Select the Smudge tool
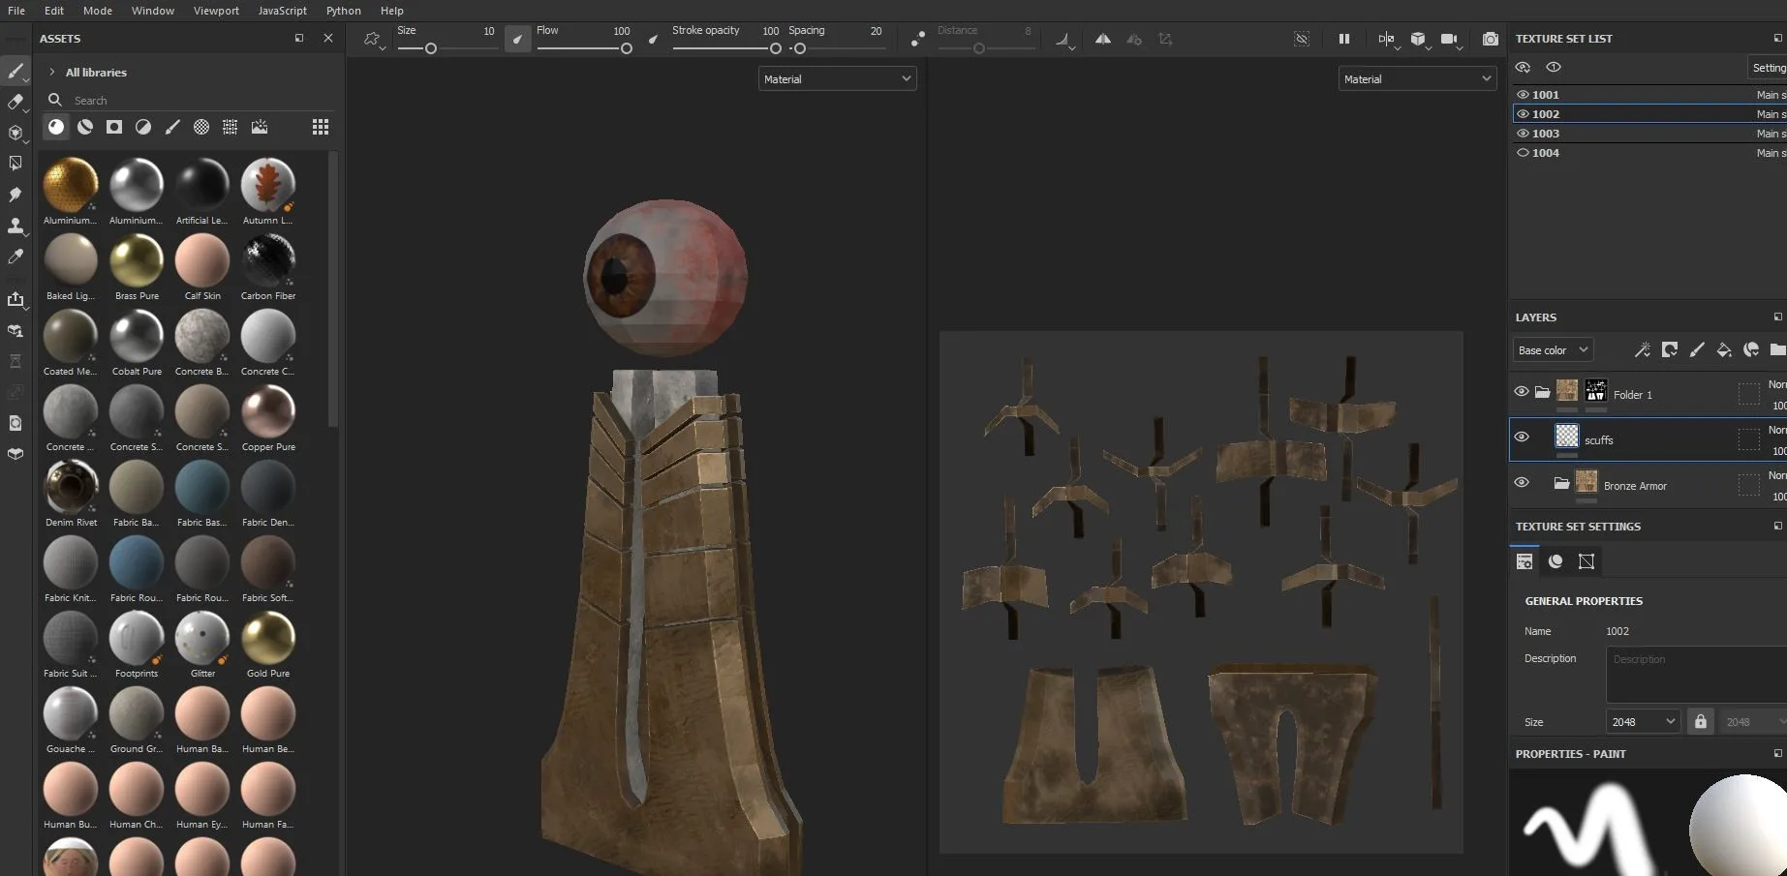Image resolution: width=1787 pixels, height=876 pixels. click(x=15, y=195)
